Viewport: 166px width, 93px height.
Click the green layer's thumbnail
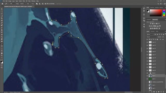coord(150,79)
